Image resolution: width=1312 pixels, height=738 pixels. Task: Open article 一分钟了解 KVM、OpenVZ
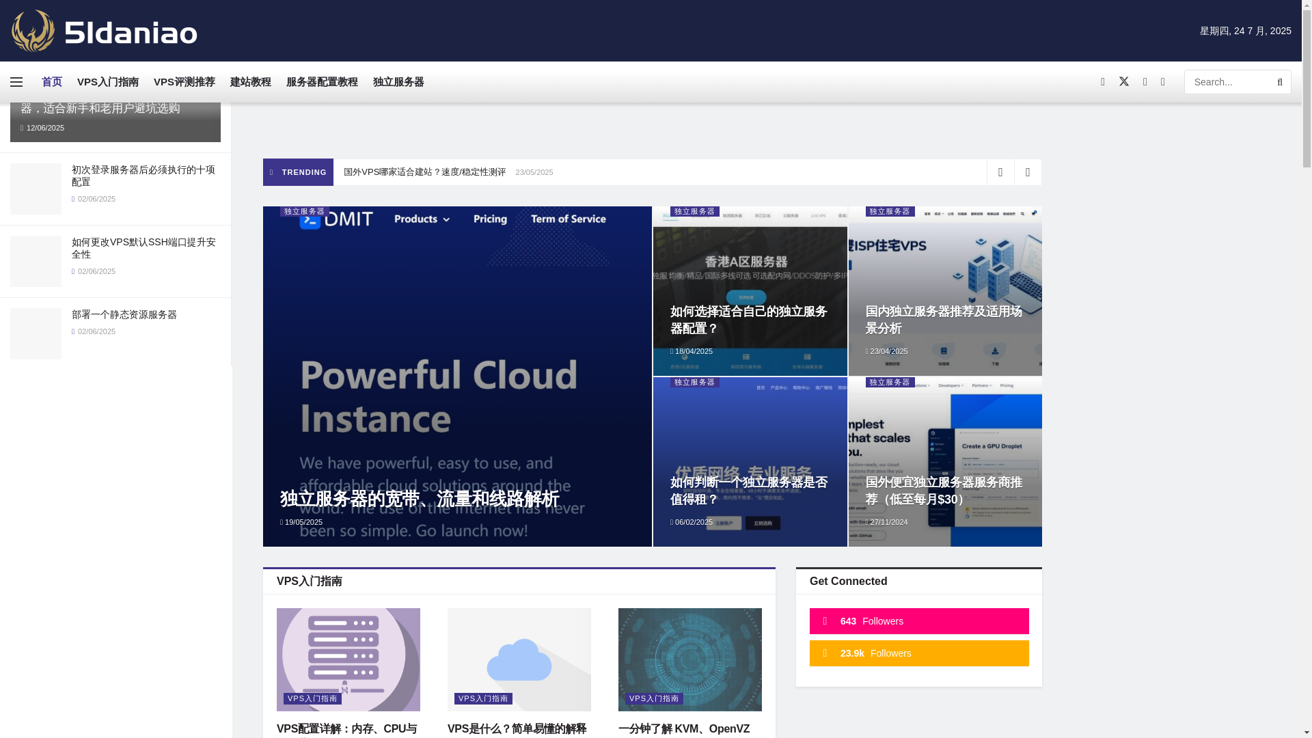pyautogui.click(x=684, y=729)
